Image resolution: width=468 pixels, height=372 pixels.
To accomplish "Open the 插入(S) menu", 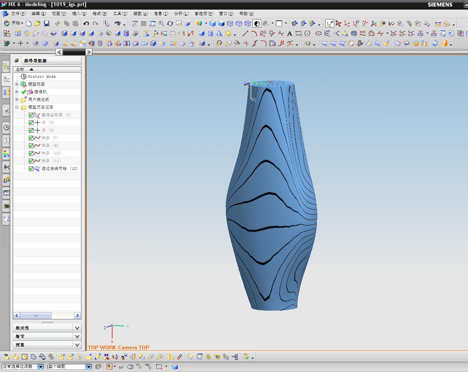I will pos(79,13).
